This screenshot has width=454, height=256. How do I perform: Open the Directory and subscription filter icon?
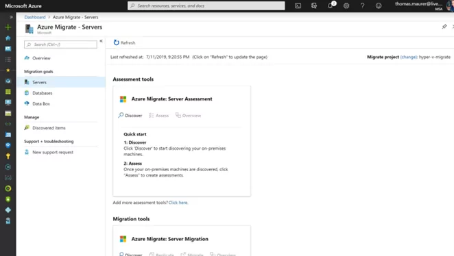(314, 5)
